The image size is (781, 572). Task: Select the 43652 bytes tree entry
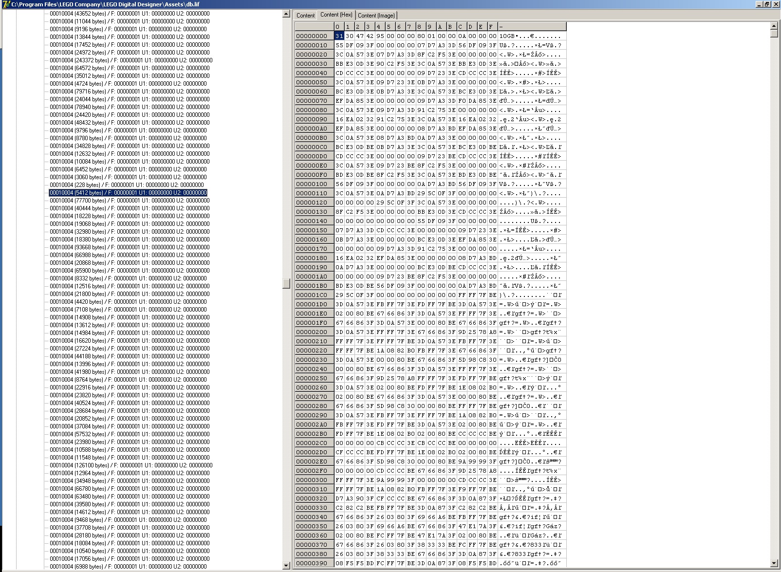pos(130,14)
